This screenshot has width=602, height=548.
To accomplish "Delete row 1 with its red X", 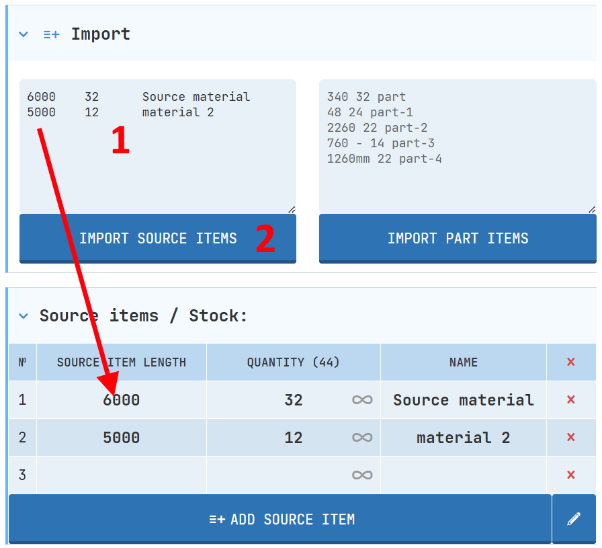I will (x=570, y=400).
